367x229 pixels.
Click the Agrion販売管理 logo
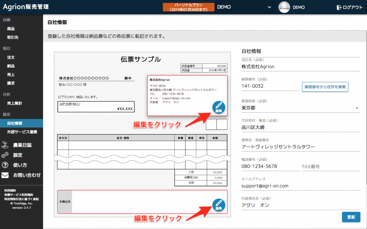click(x=26, y=7)
